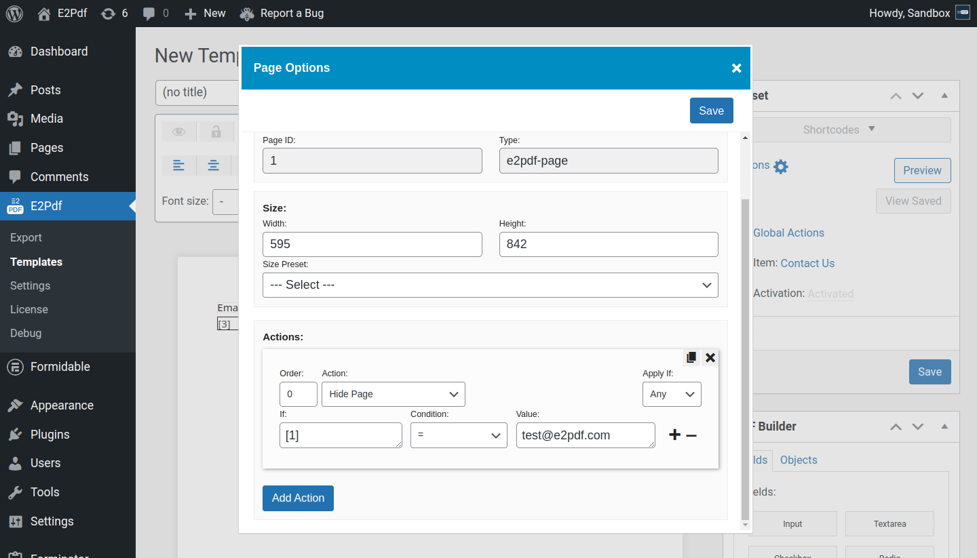Open Templates in the E2Pdf submenu
The image size is (977, 558).
(x=36, y=262)
